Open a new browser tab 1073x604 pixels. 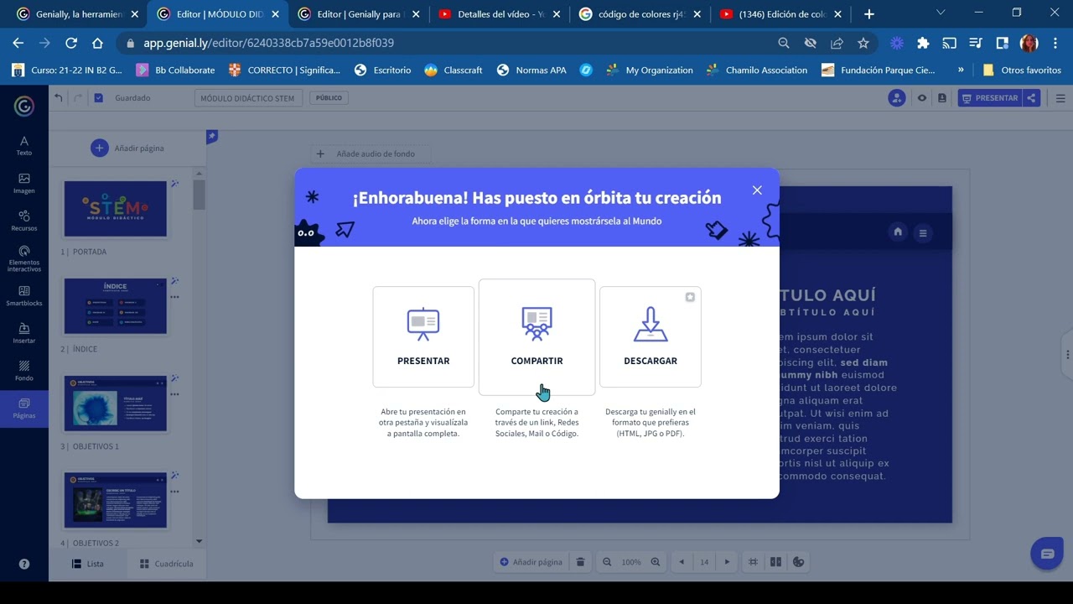869,14
